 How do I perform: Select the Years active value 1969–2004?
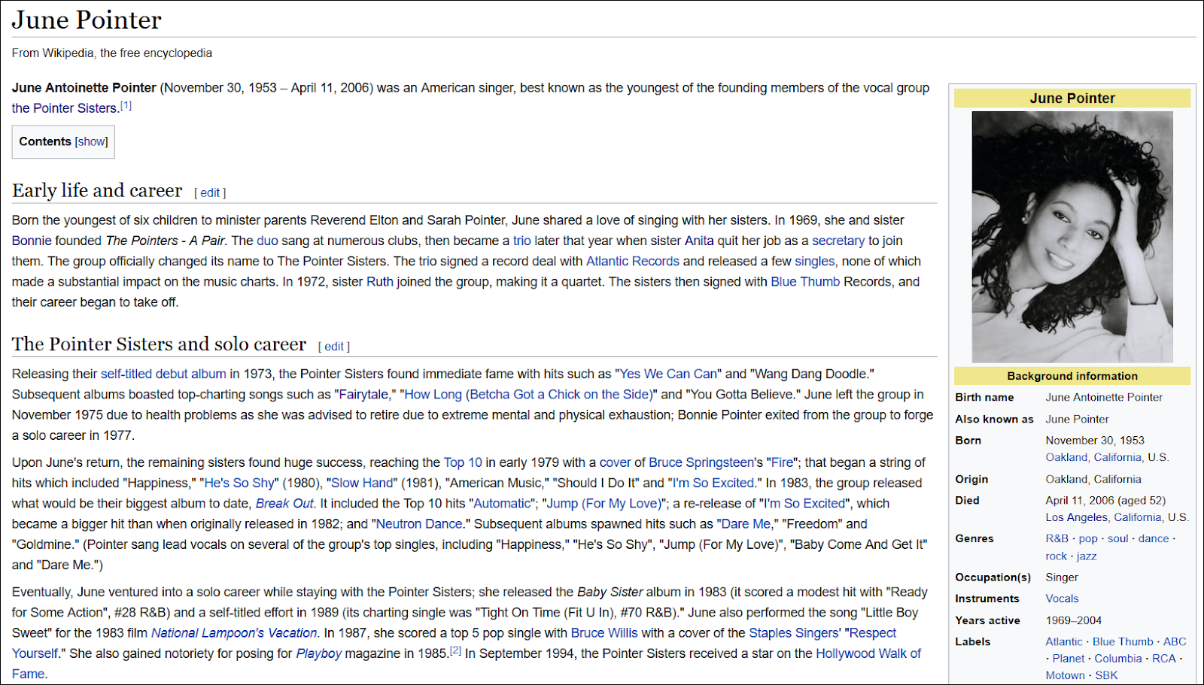tap(1073, 620)
